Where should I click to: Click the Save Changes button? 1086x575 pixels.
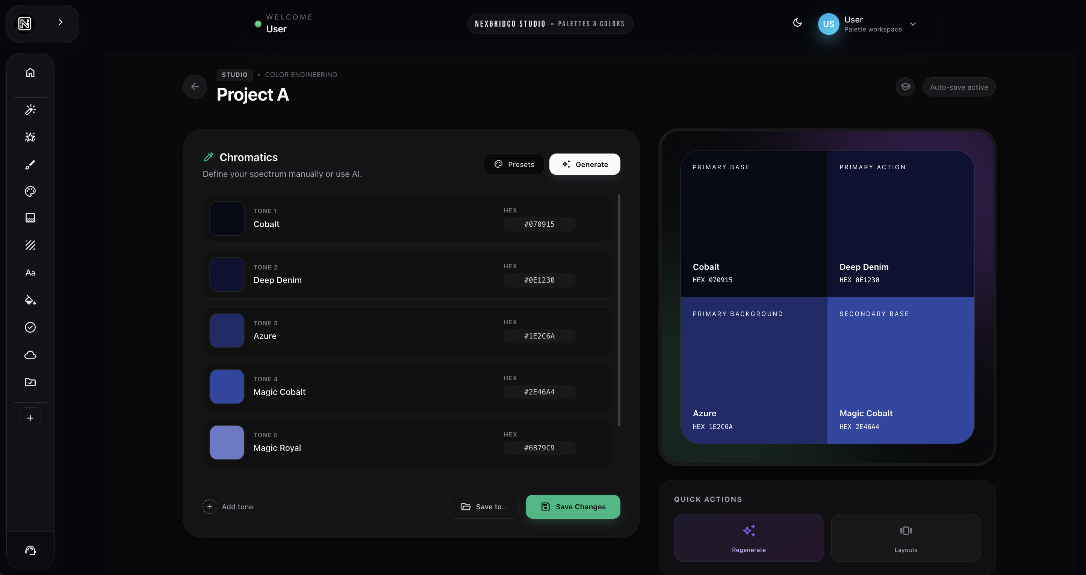coord(573,506)
